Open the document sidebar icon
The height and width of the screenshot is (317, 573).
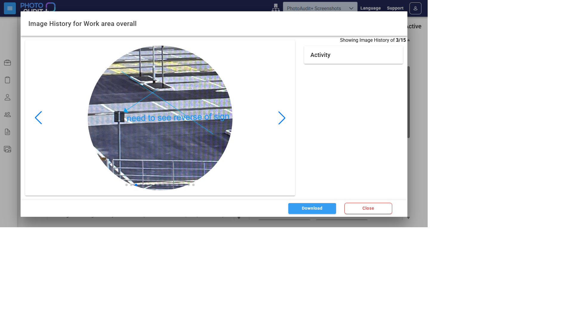tap(7, 132)
